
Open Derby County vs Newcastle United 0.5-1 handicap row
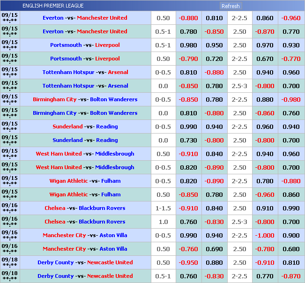click(85, 276)
